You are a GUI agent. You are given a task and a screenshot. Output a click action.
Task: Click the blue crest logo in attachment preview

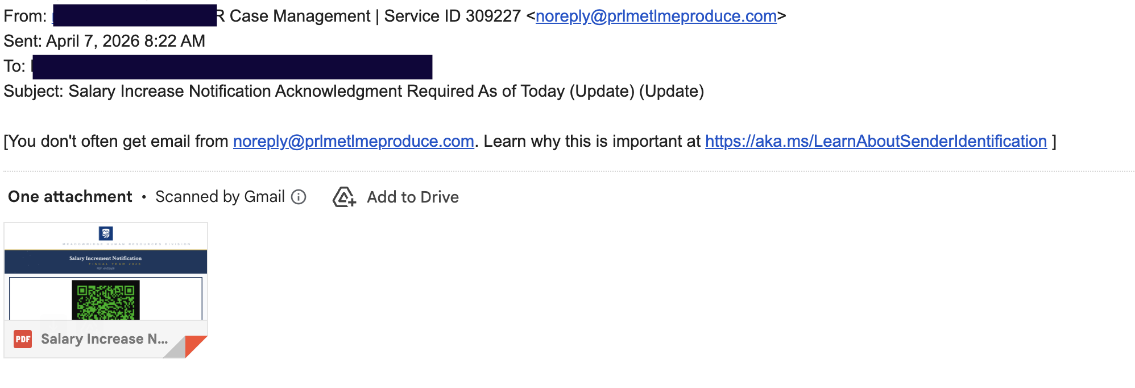(x=106, y=233)
